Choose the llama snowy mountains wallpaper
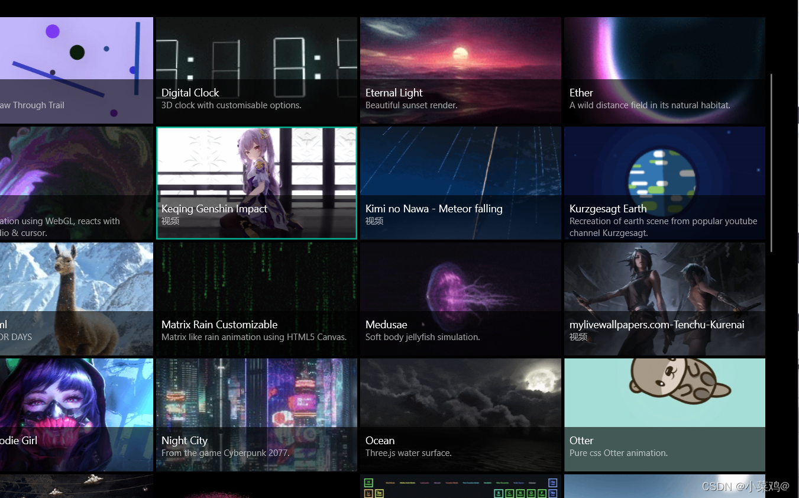 pyautogui.click(x=76, y=299)
